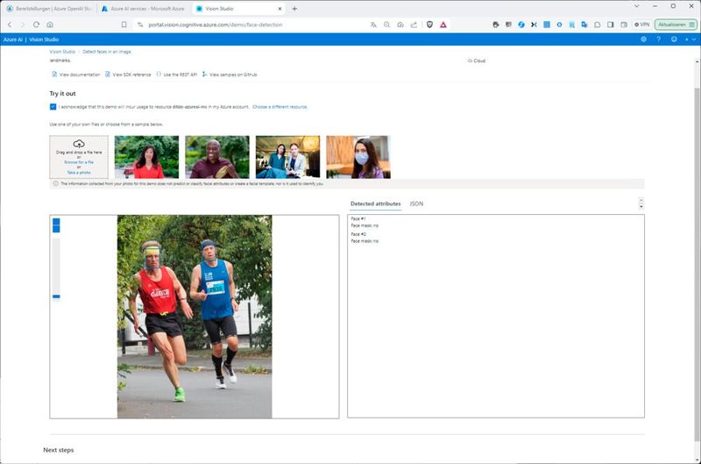The height and width of the screenshot is (464, 701).
Task: Click the vertical slider track beside image
Action: (56, 267)
